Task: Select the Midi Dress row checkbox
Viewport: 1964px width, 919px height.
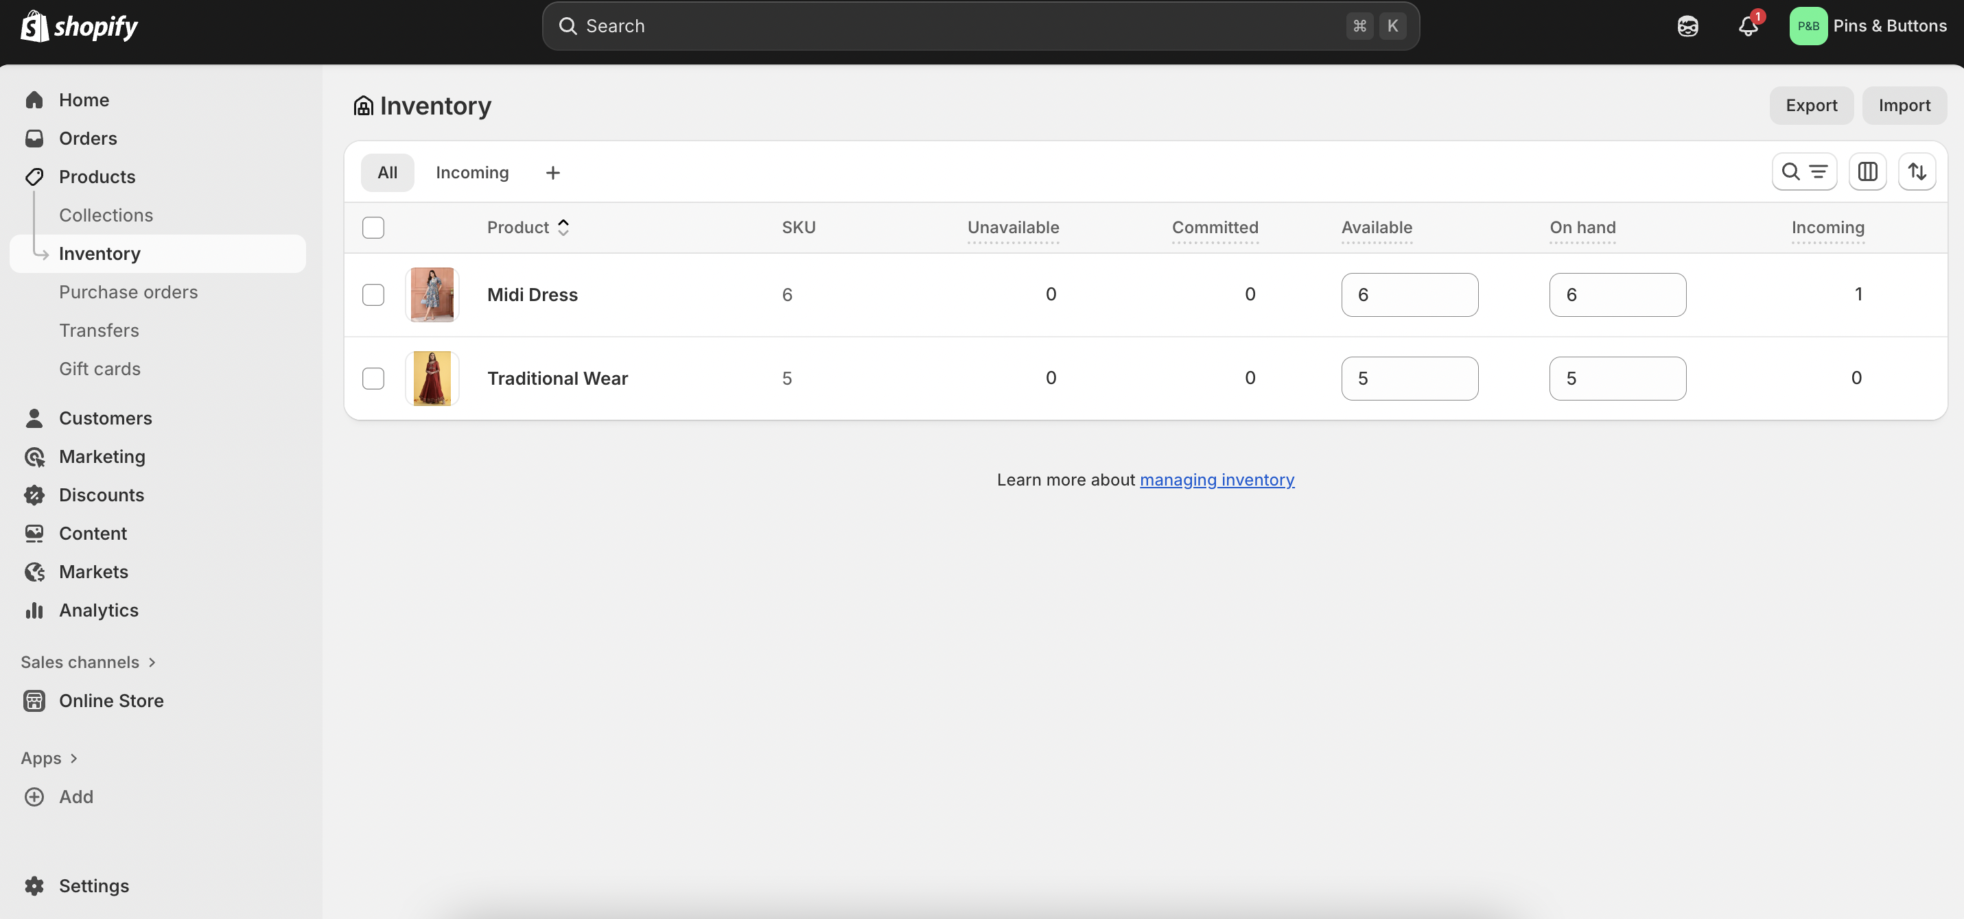Action: point(373,295)
